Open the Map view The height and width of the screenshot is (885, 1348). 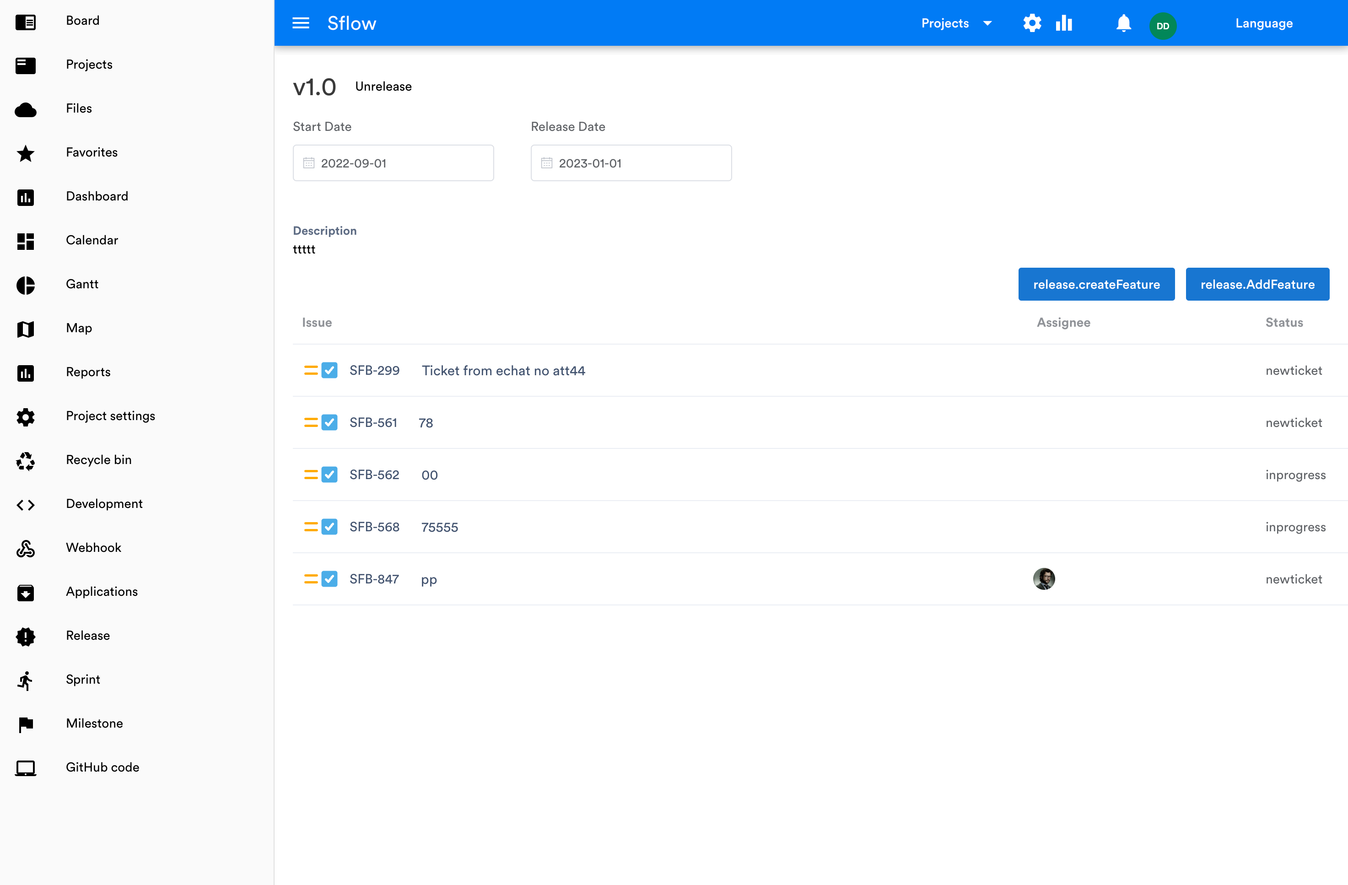[x=78, y=328]
